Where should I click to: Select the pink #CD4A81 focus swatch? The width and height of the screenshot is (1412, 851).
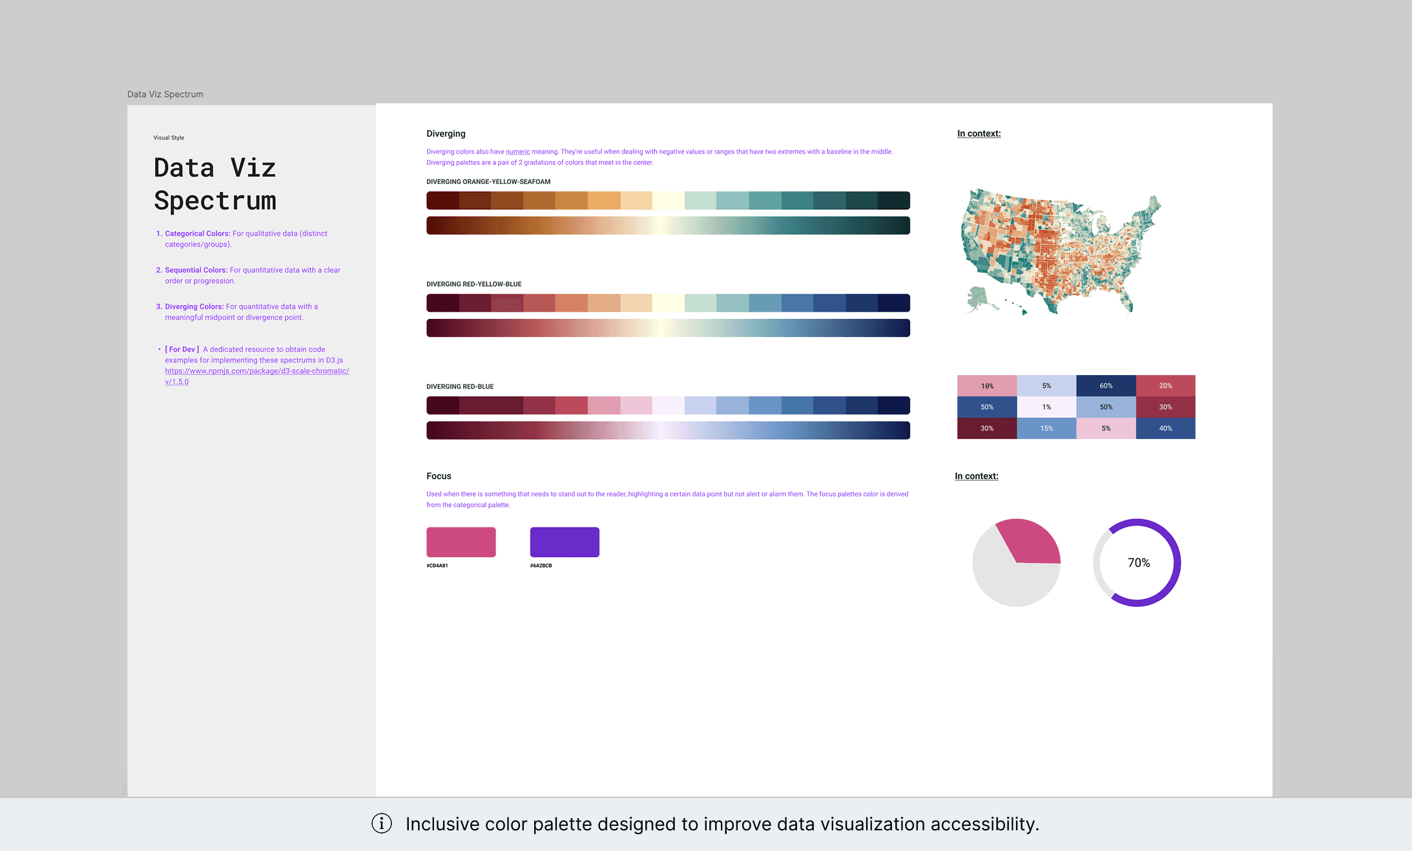point(461,542)
